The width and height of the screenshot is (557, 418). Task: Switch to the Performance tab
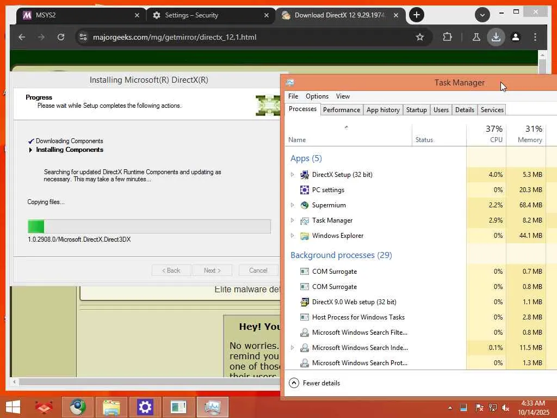(x=342, y=110)
